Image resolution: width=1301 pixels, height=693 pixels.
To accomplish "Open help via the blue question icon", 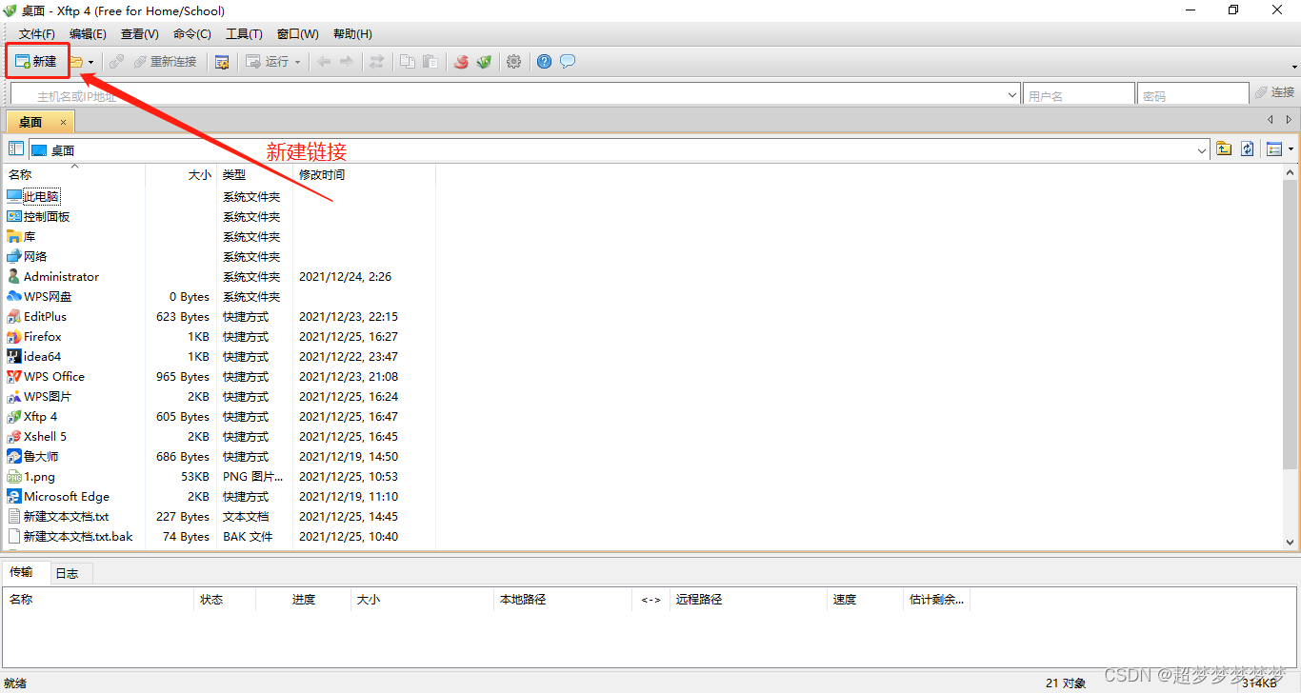I will pyautogui.click(x=545, y=62).
